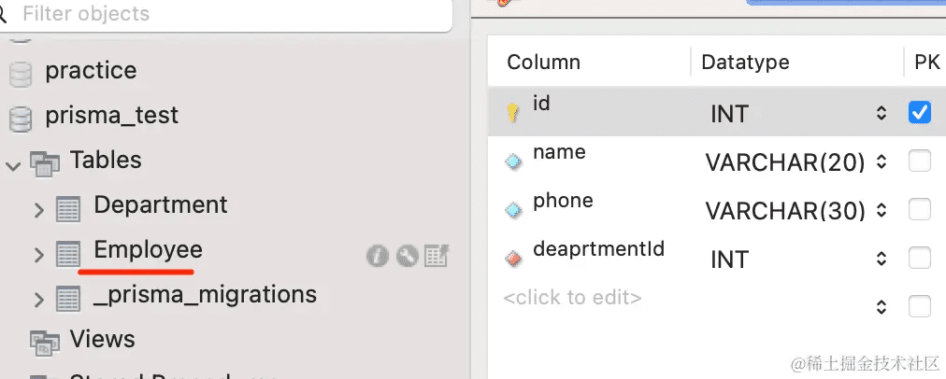
Task: Collapse the Tables folder
Action: pos(13,165)
